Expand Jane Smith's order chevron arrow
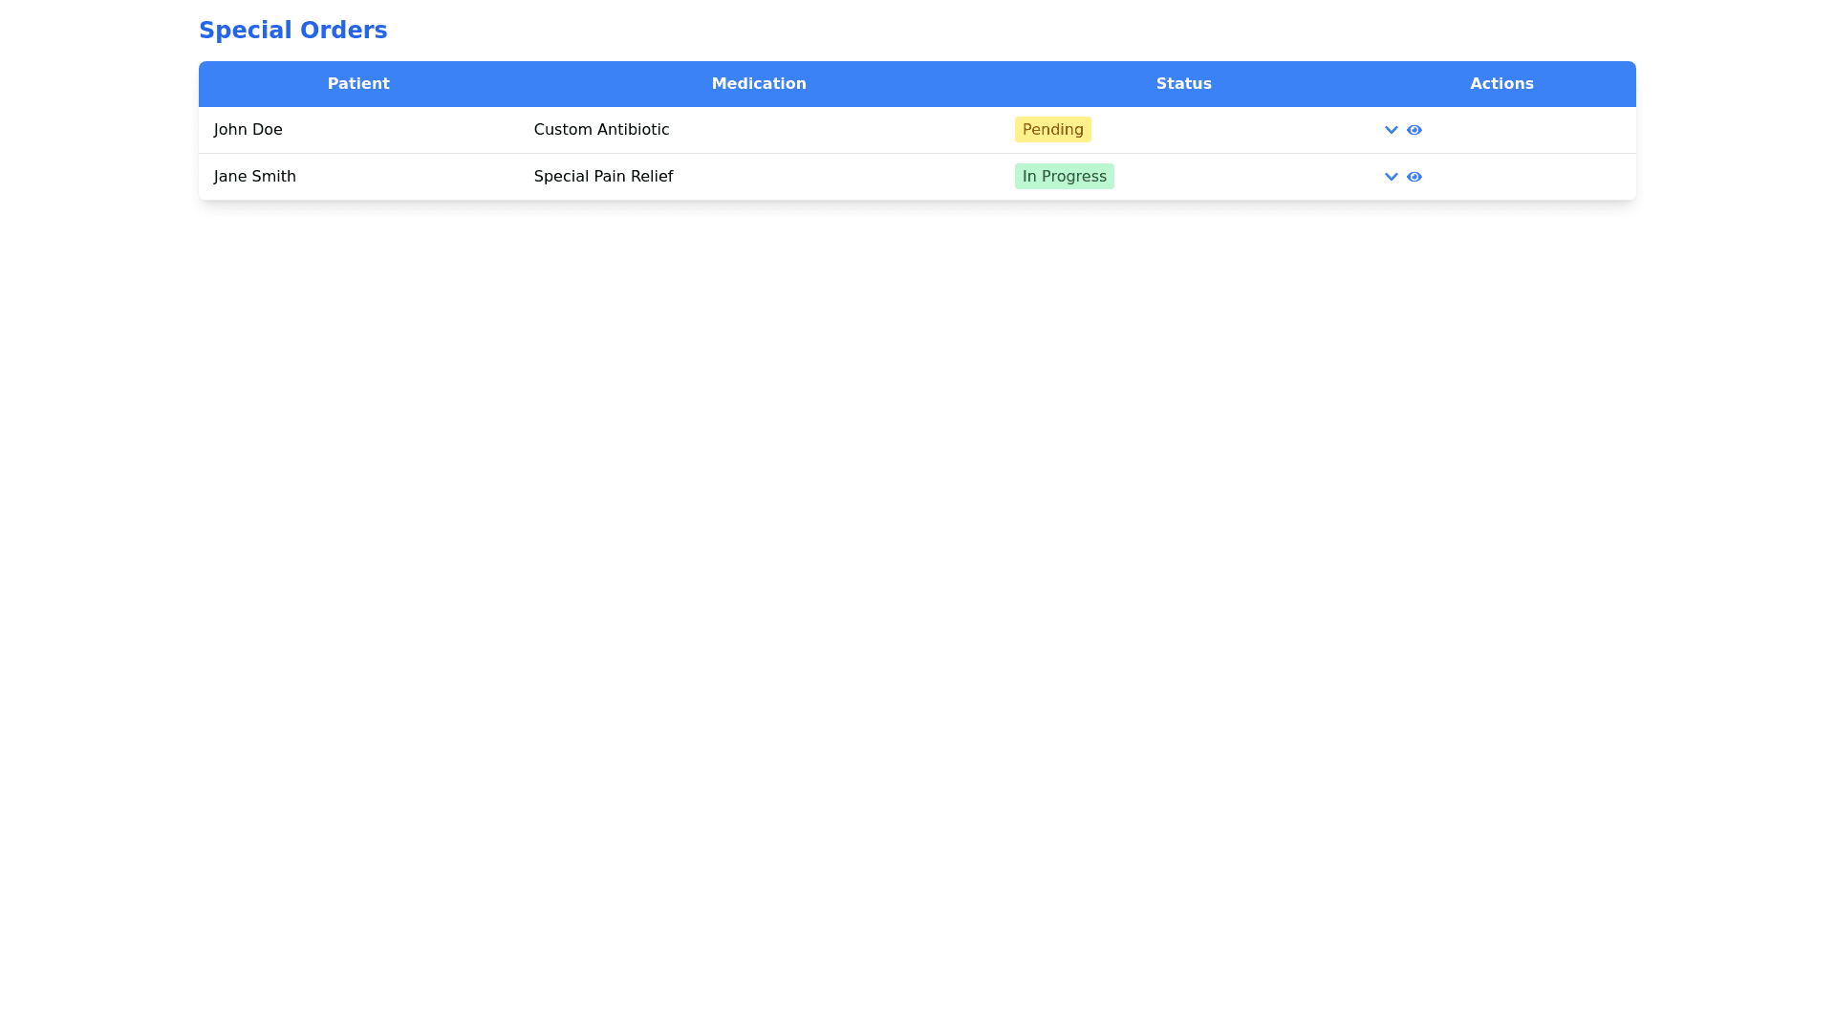 pyautogui.click(x=1391, y=177)
